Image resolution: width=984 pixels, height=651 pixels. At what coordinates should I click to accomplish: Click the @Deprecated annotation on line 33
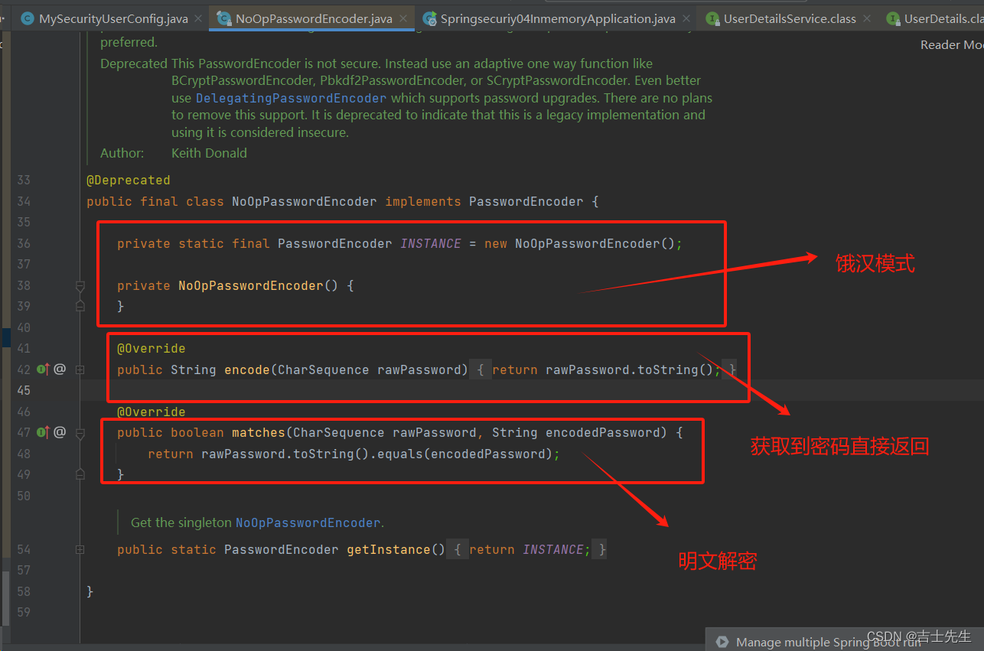click(129, 181)
